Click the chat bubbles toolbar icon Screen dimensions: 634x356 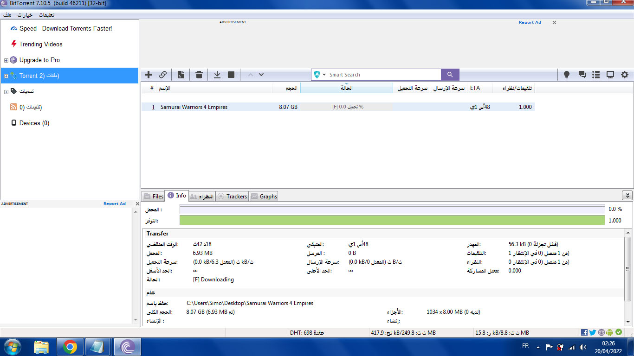click(x=582, y=75)
